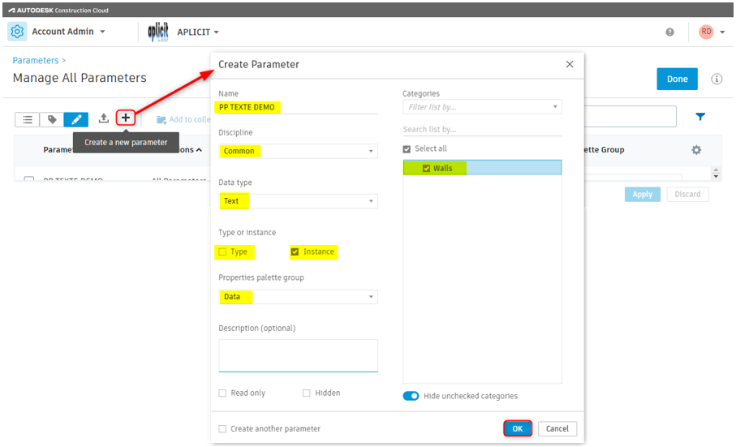Click the plus icon to create parameter
736x447 pixels.
tap(126, 118)
